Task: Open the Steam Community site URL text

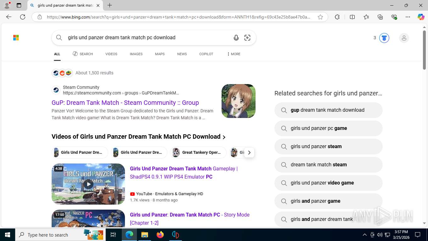Action: point(121,93)
